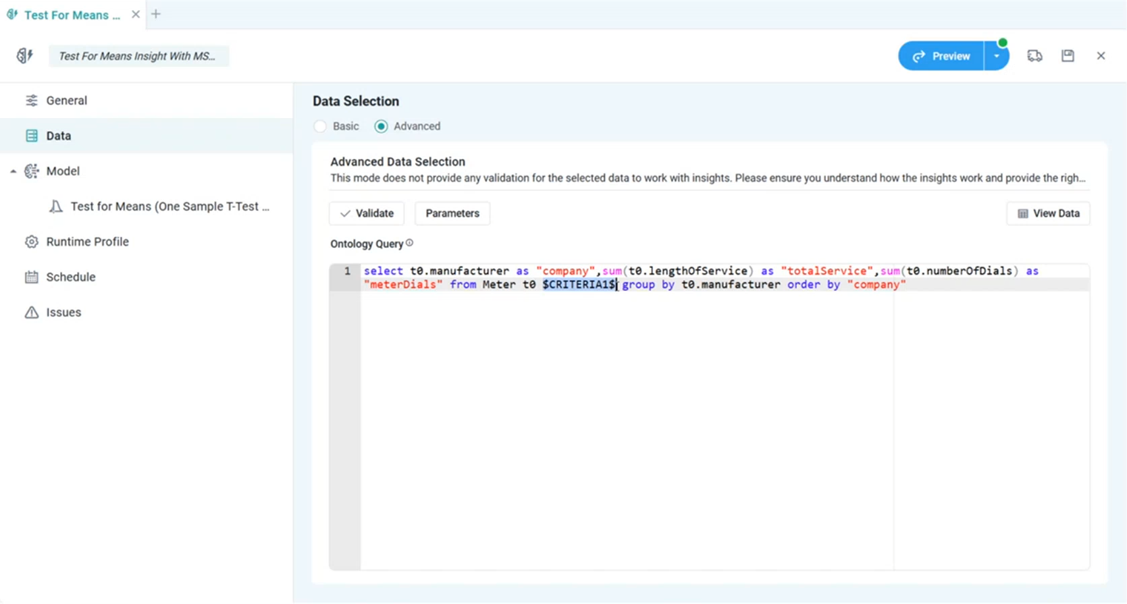Collapse the Model tree node

coord(13,171)
